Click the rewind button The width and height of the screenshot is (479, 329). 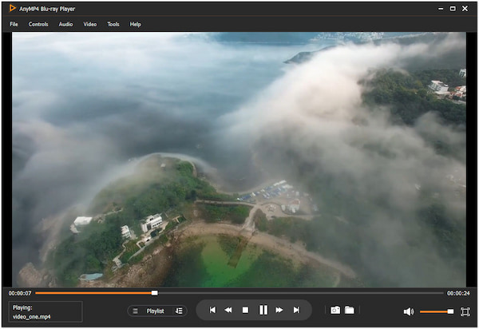pyautogui.click(x=228, y=310)
